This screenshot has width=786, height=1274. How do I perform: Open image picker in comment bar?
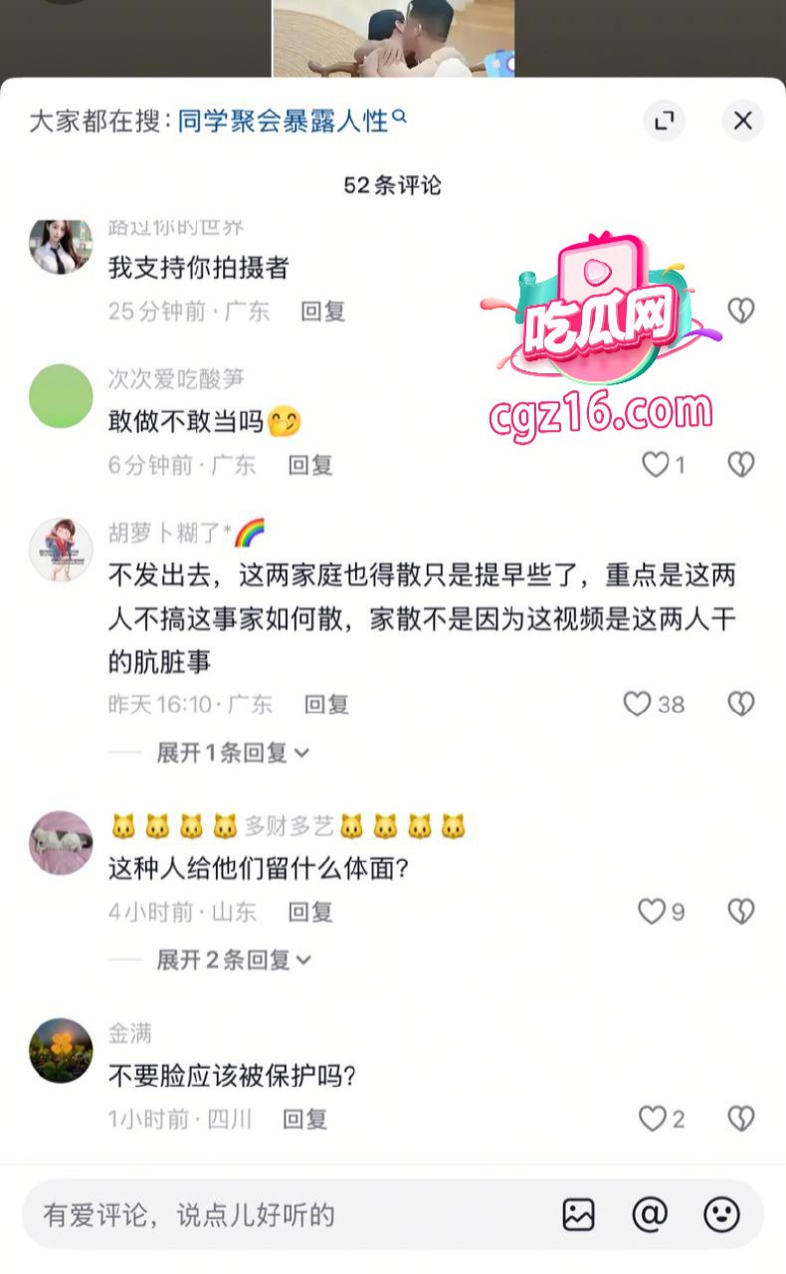[x=578, y=1214]
